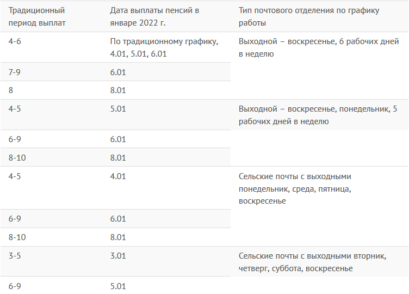Viewport: 409px width, 294px height.
Task: Select the '6 рабочих дней в неделю' cell
Action: point(319,47)
